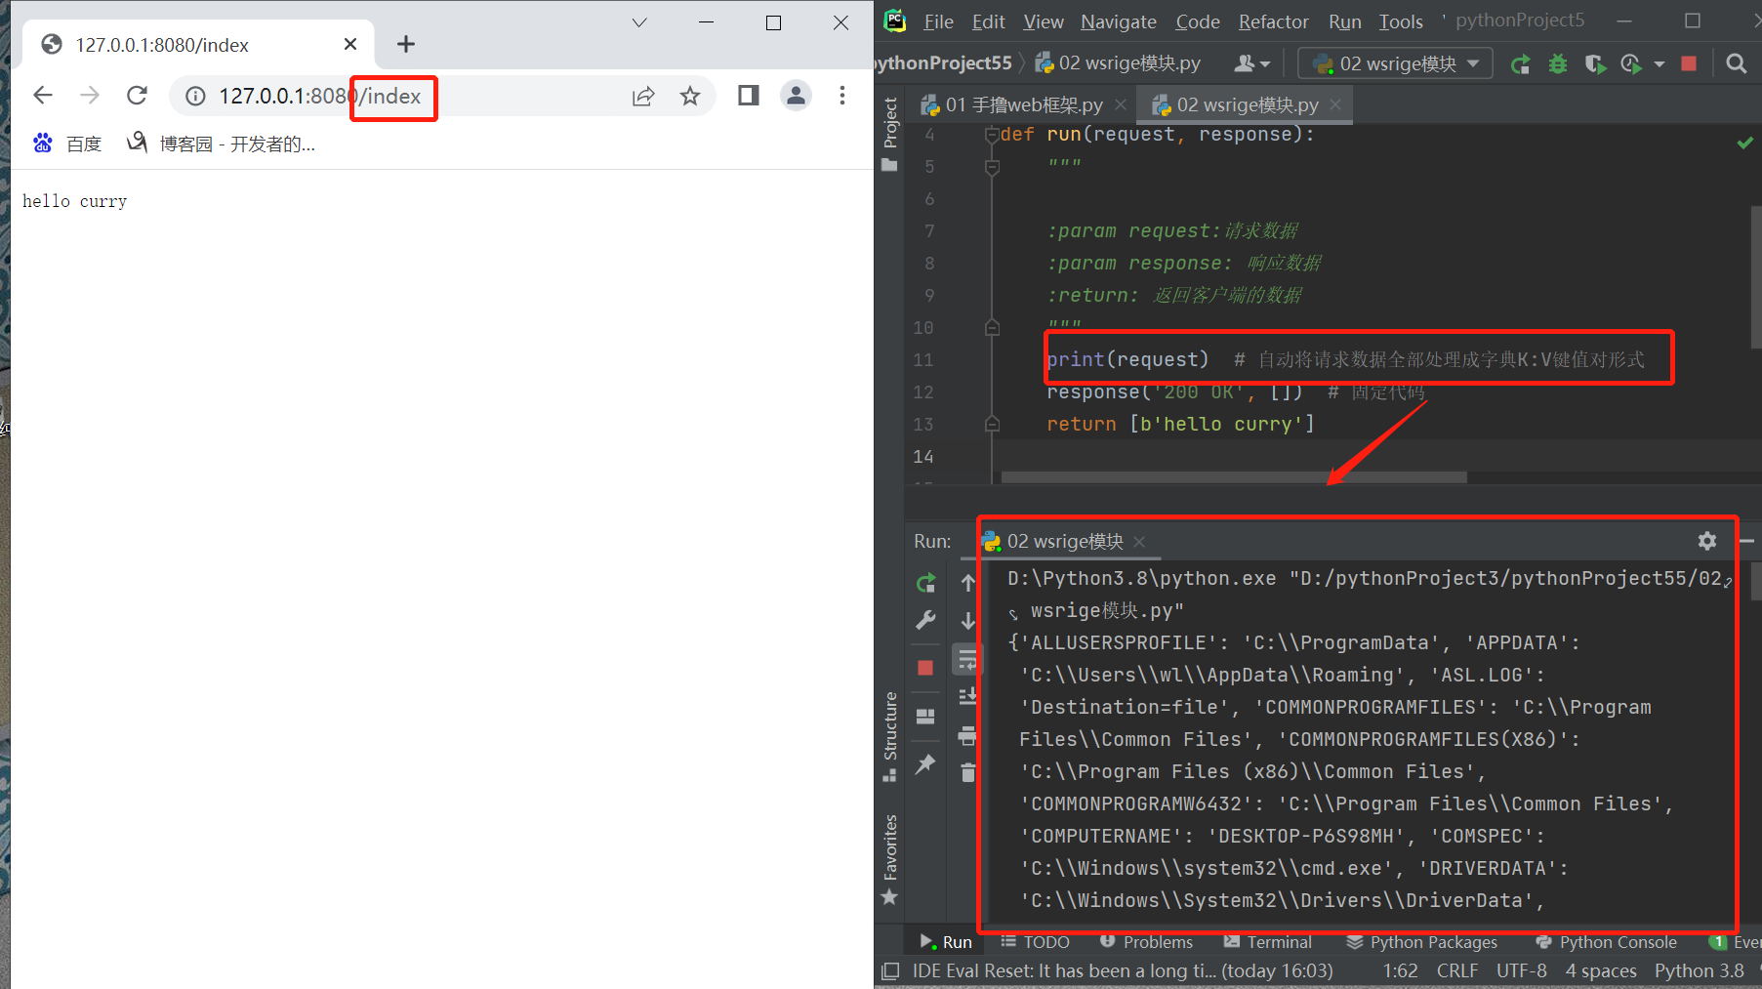This screenshot has width=1762, height=989.
Task: Click the profile run icon in toolbar
Action: (x=1631, y=64)
